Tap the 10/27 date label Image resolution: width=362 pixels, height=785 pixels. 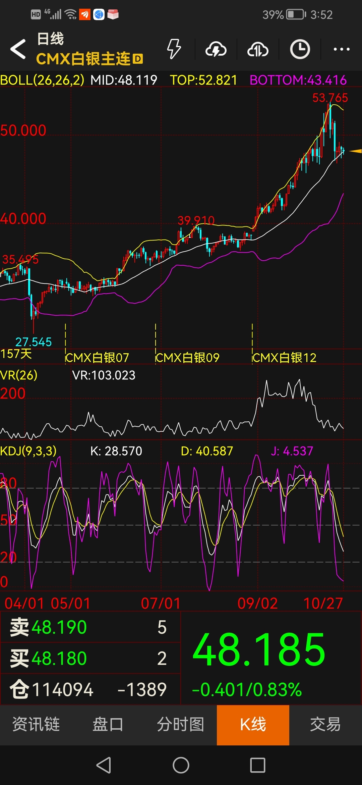coord(323,604)
